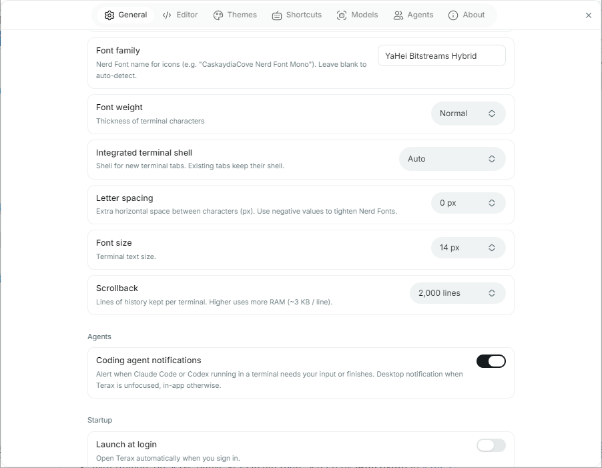This screenshot has height=468, width=602.
Task: Open the About tab
Action: click(x=467, y=15)
